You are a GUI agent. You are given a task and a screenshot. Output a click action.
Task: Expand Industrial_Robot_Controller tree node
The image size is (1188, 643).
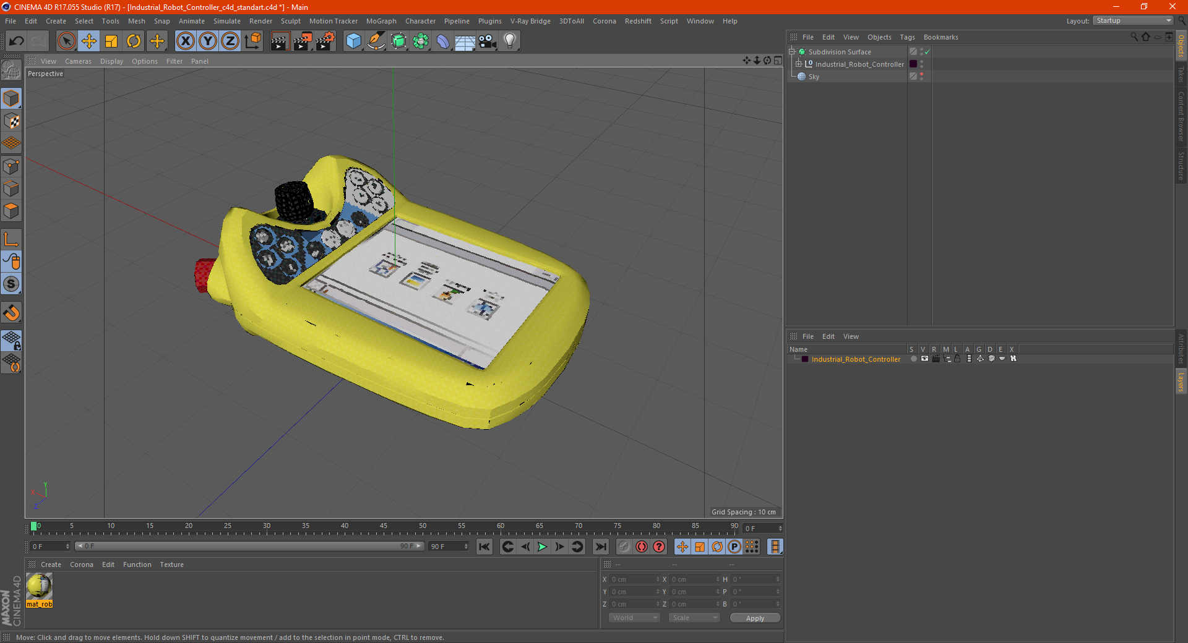pyautogui.click(x=799, y=64)
